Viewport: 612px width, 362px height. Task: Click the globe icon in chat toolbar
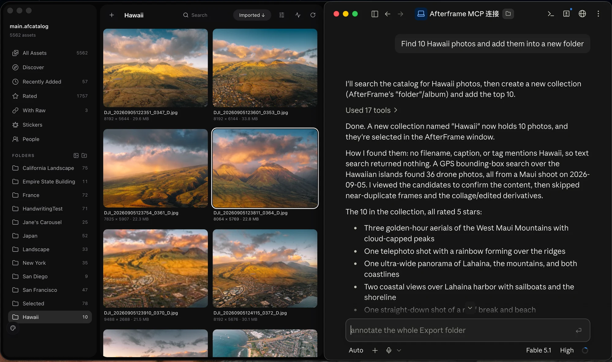click(x=582, y=14)
